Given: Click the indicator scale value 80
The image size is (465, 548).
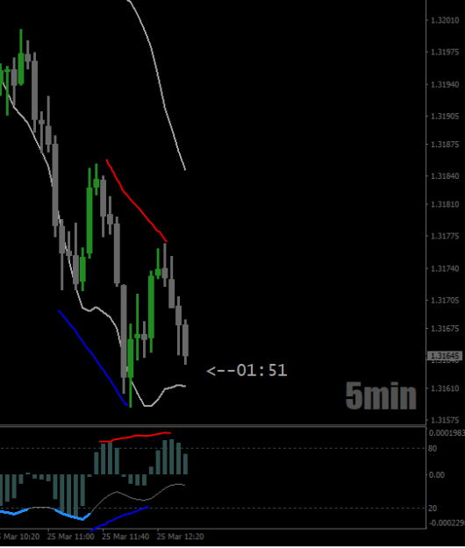Looking at the screenshot, I should pyautogui.click(x=433, y=449).
